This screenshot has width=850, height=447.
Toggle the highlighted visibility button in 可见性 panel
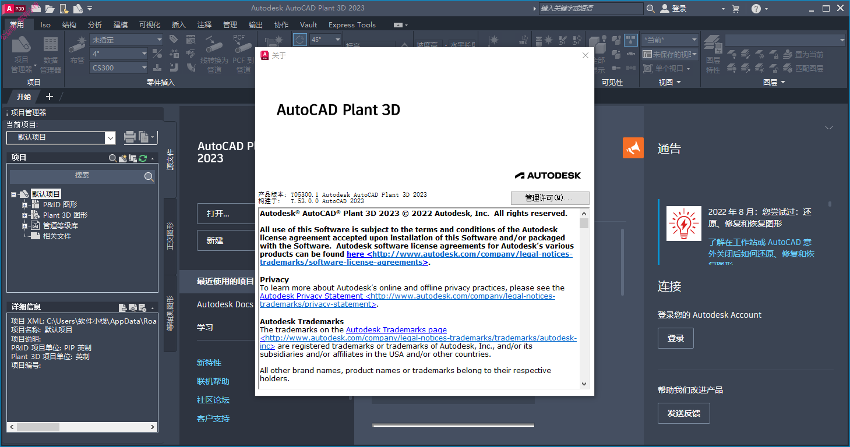631,40
